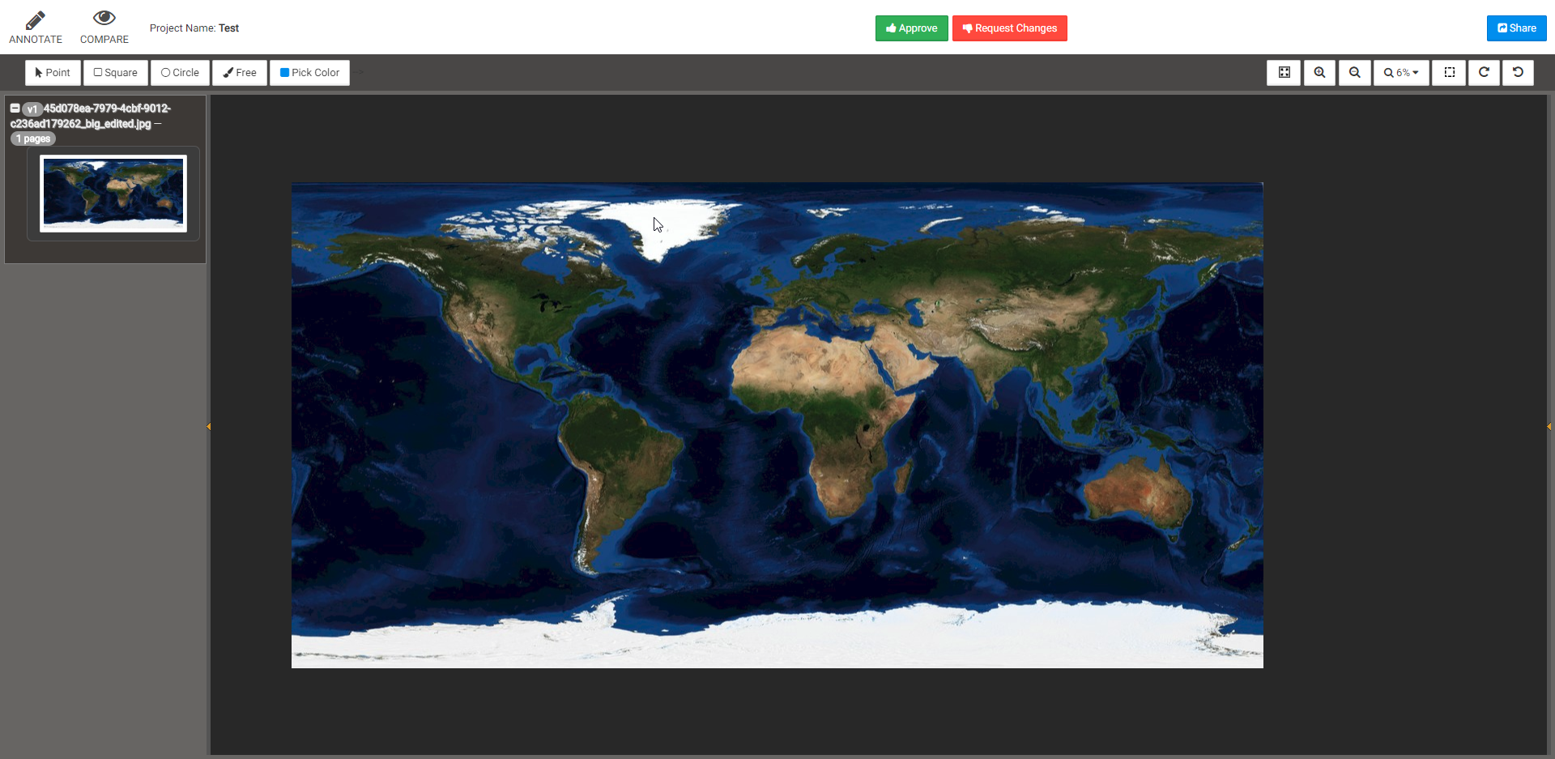This screenshot has height=759, width=1555.
Task: Switch to Compare mode
Action: coord(104,28)
